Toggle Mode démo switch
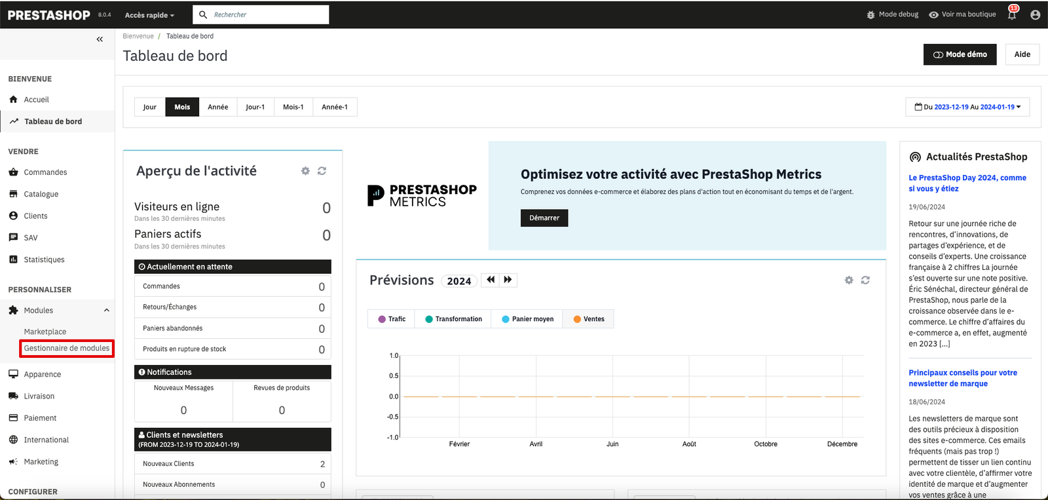Screen dimensions: 1048x500 pyautogui.click(x=960, y=54)
